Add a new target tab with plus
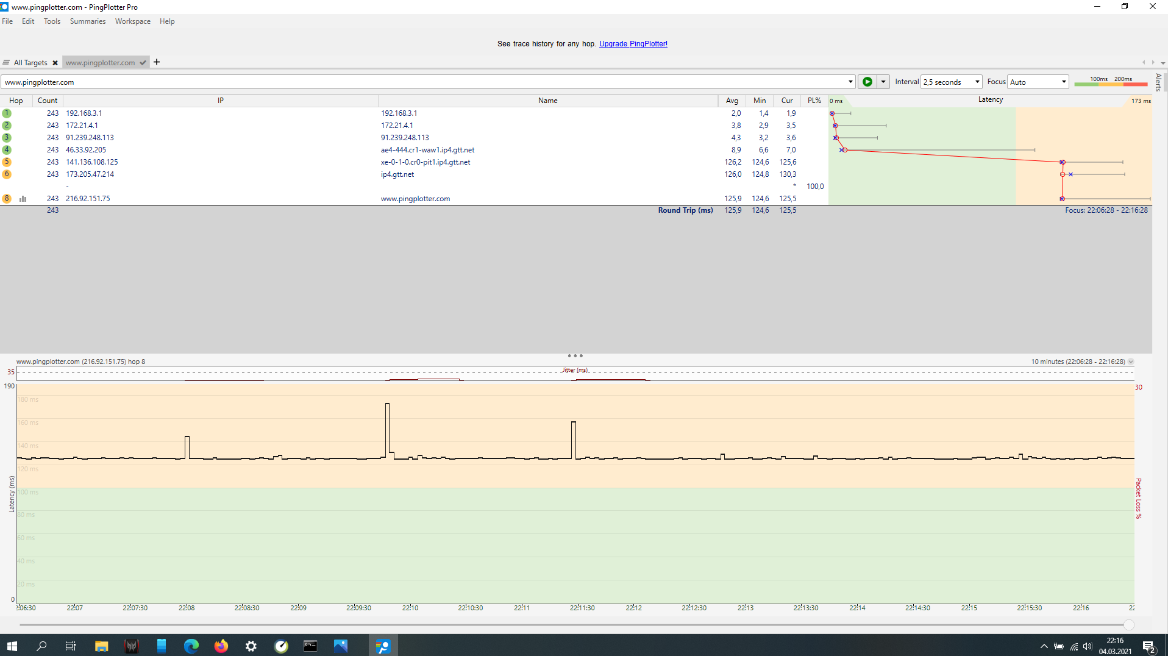Image resolution: width=1168 pixels, height=656 pixels. 157,62
